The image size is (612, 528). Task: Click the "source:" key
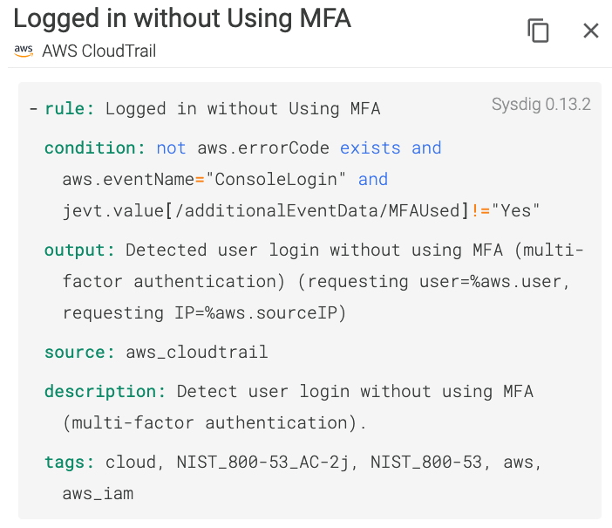[79, 352]
